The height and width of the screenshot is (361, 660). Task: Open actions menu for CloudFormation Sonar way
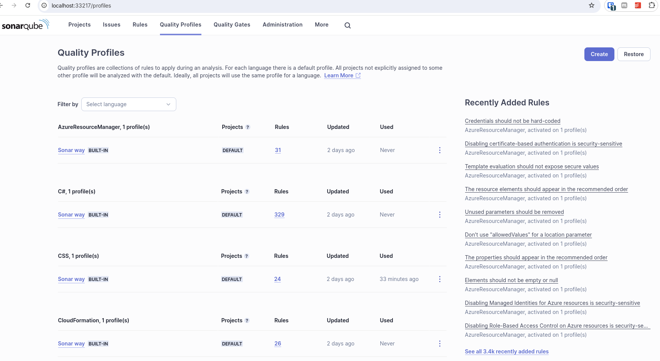pyautogui.click(x=440, y=344)
